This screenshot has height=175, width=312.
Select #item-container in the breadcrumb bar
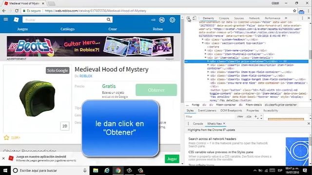pyautogui.click(x=226, y=105)
